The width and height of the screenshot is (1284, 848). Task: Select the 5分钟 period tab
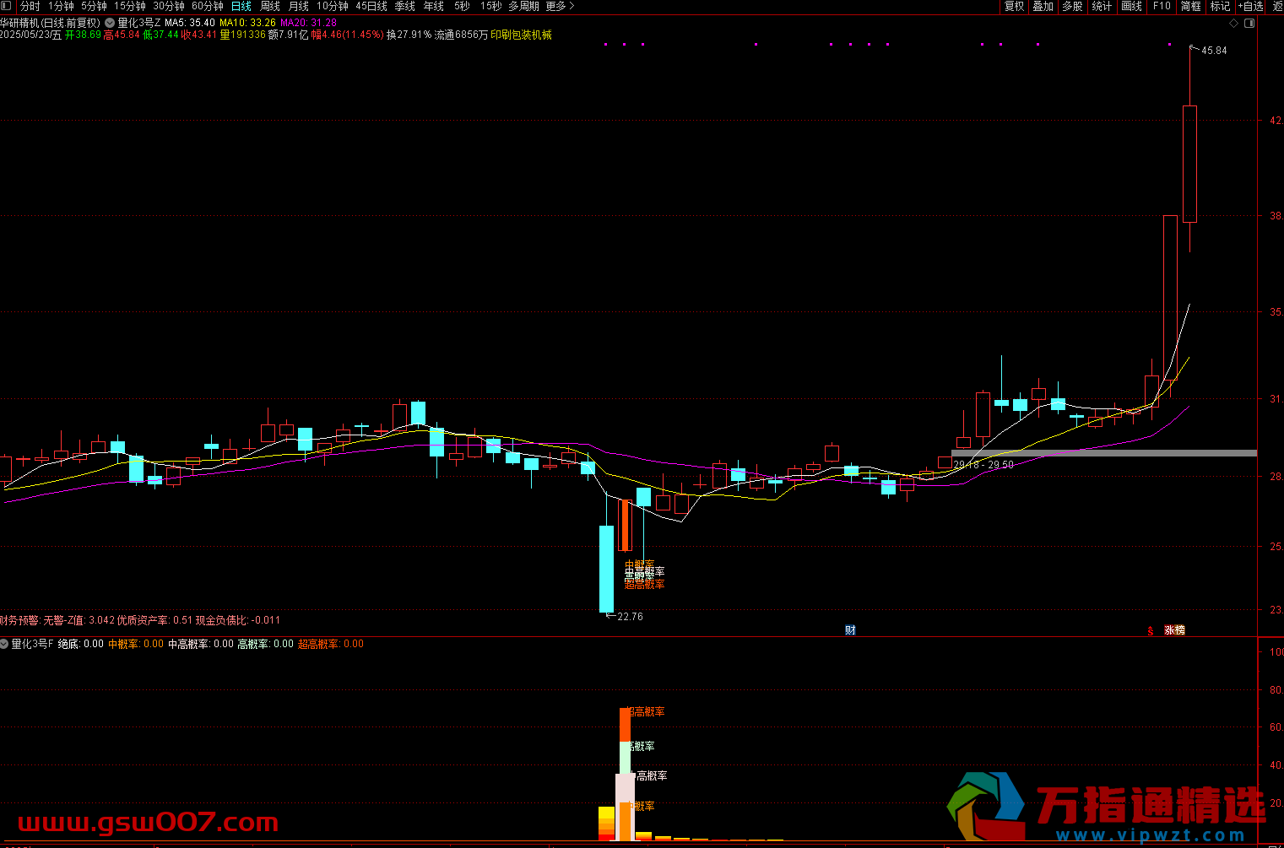click(x=94, y=6)
